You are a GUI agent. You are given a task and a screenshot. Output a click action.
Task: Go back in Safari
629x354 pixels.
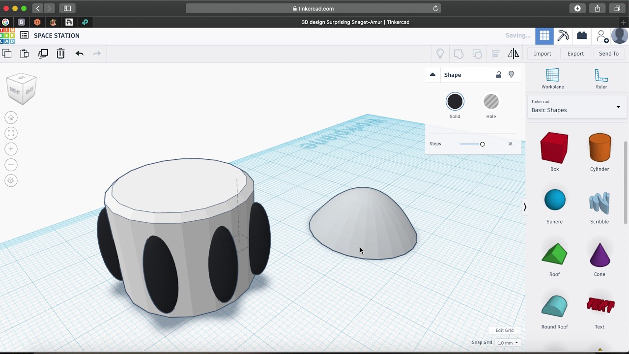click(38, 8)
